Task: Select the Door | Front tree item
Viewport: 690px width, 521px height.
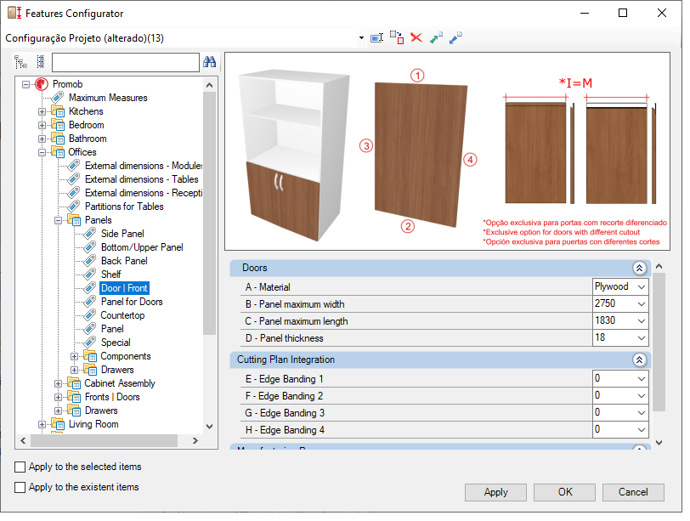Action: 125,288
